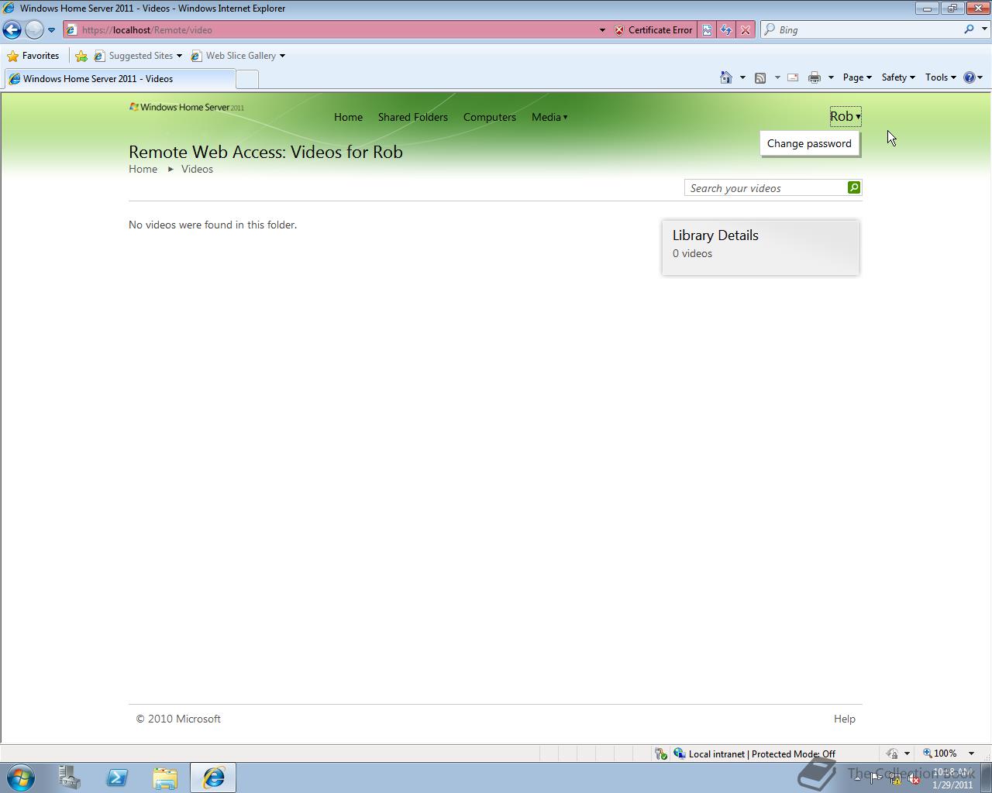Click the Videos breadcrumb link

(x=197, y=169)
